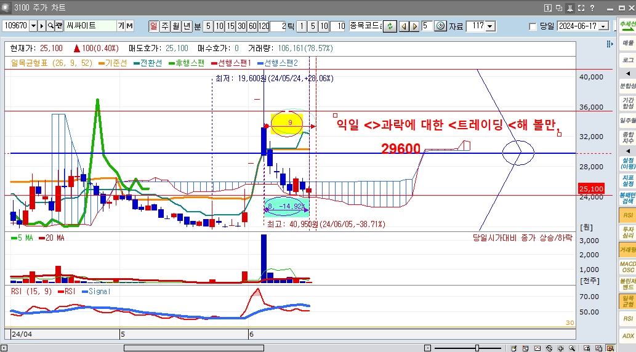Screen dimensions: 636x352
Task: Toggle the 거래량 volume indicator button
Action: 627,249
